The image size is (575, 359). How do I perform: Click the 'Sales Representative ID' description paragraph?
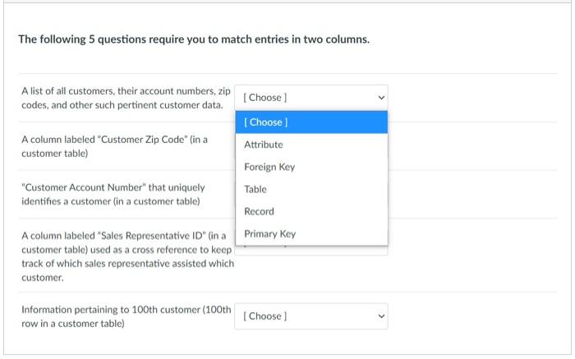127,256
